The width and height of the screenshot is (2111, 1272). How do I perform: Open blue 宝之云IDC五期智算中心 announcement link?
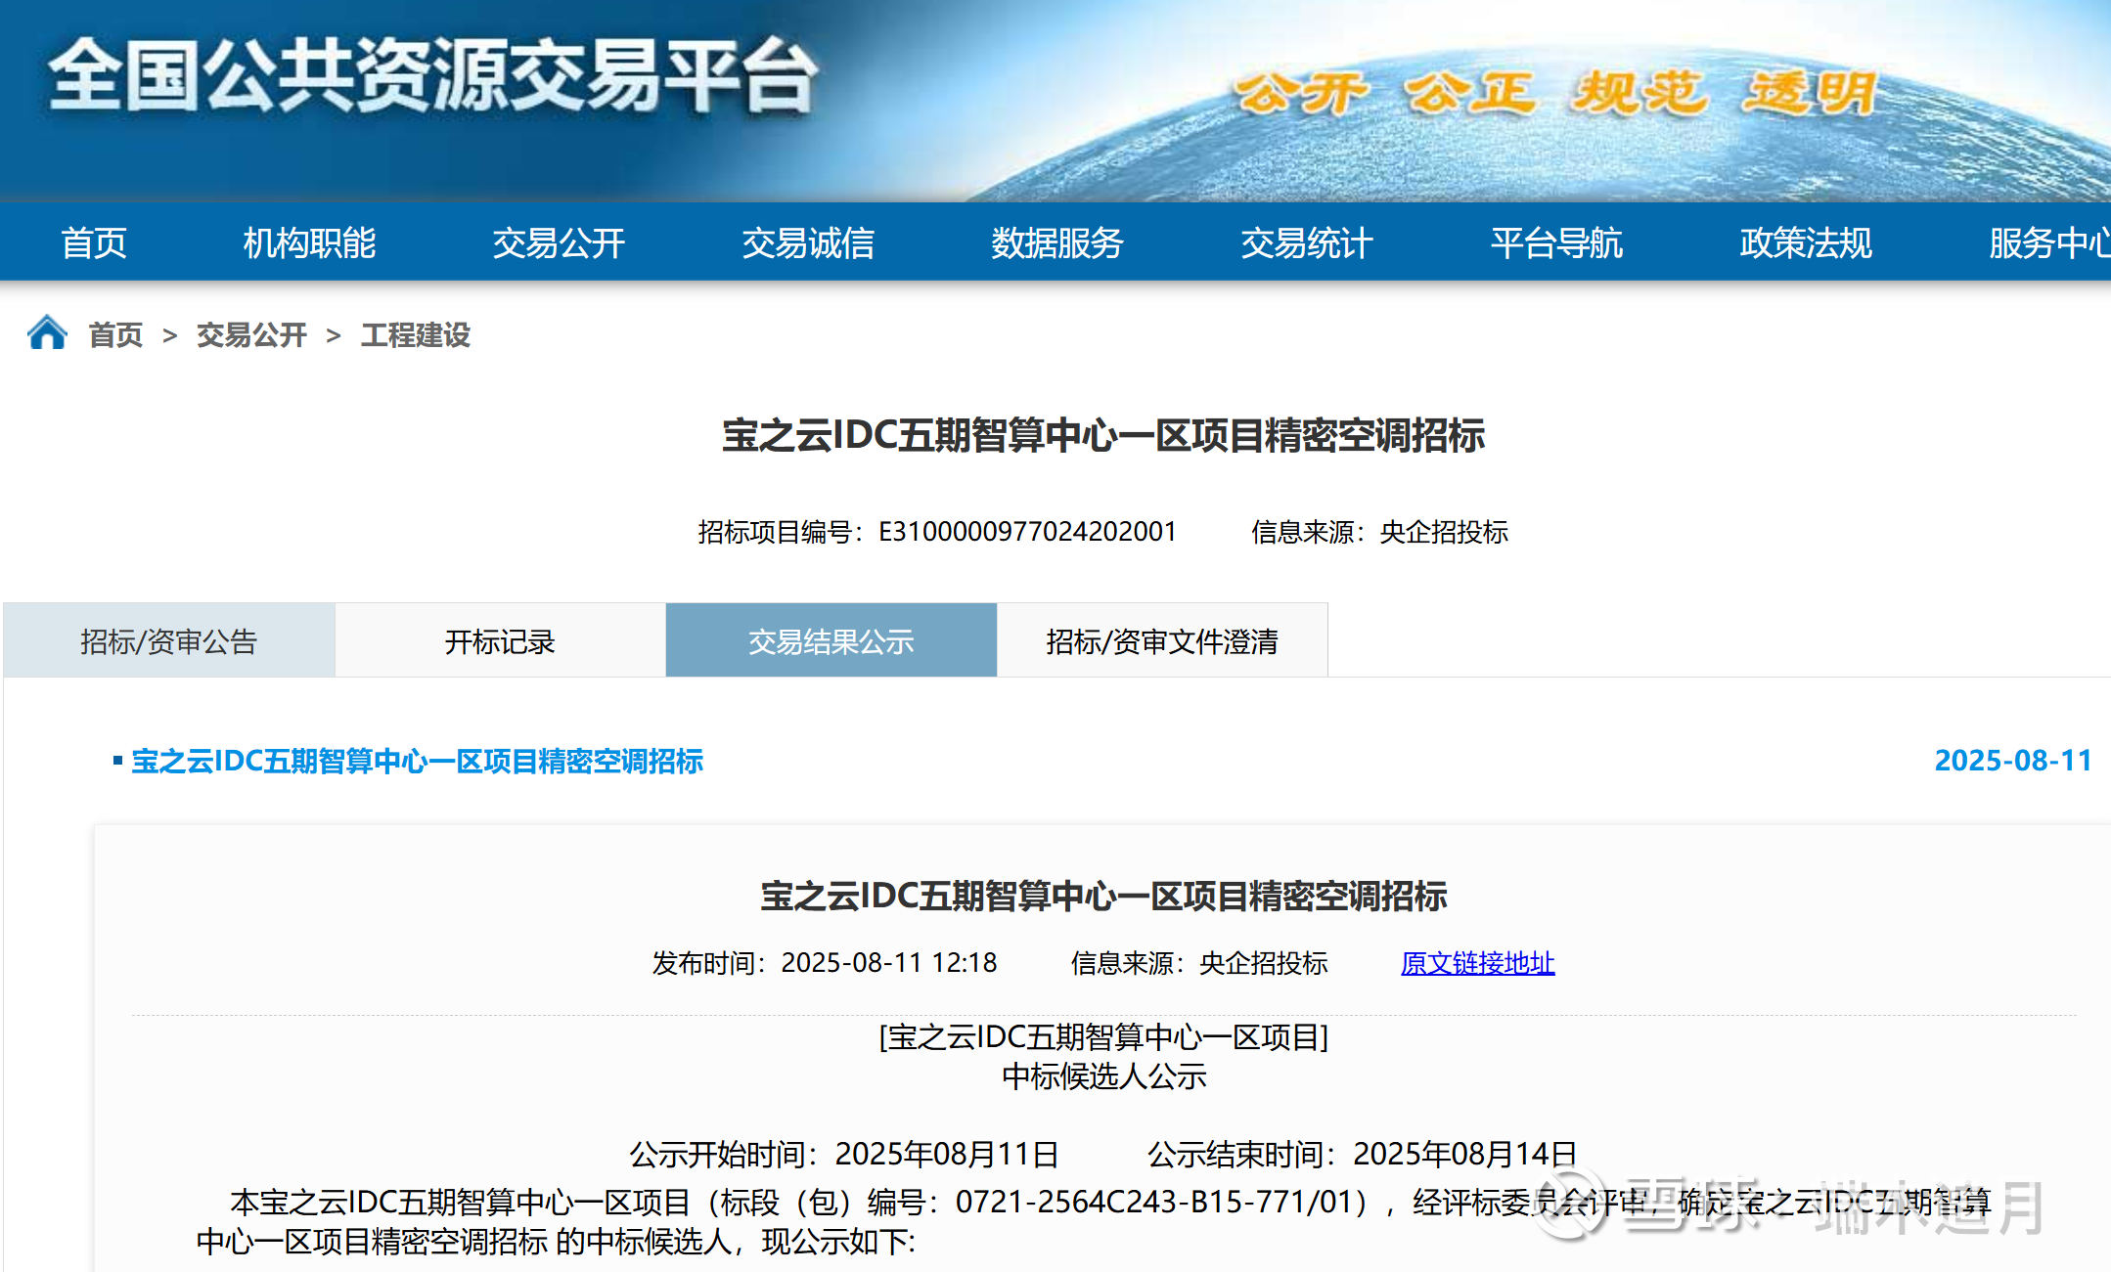tap(417, 761)
